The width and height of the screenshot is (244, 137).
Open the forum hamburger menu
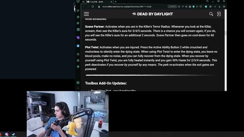[87, 14]
